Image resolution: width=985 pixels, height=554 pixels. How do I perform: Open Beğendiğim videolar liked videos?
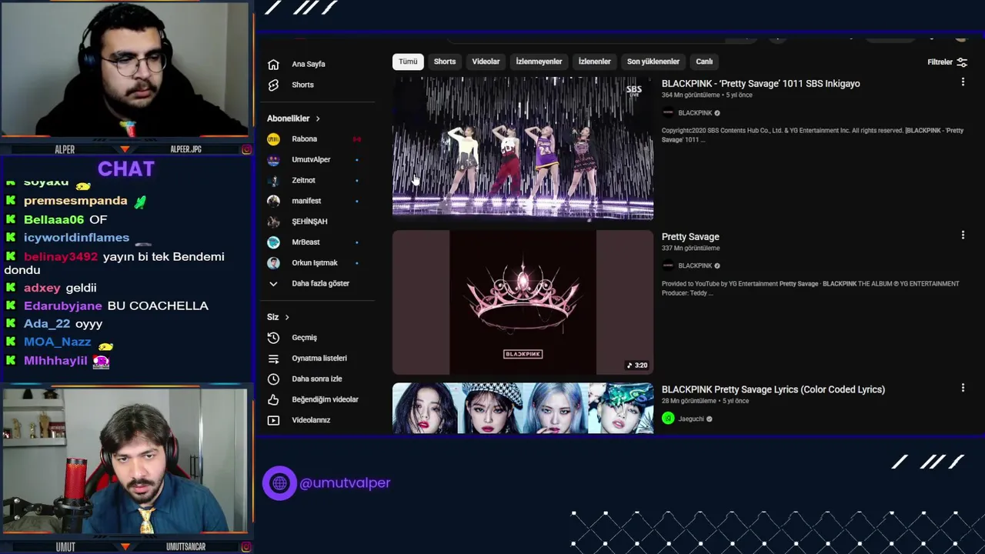[x=325, y=399]
